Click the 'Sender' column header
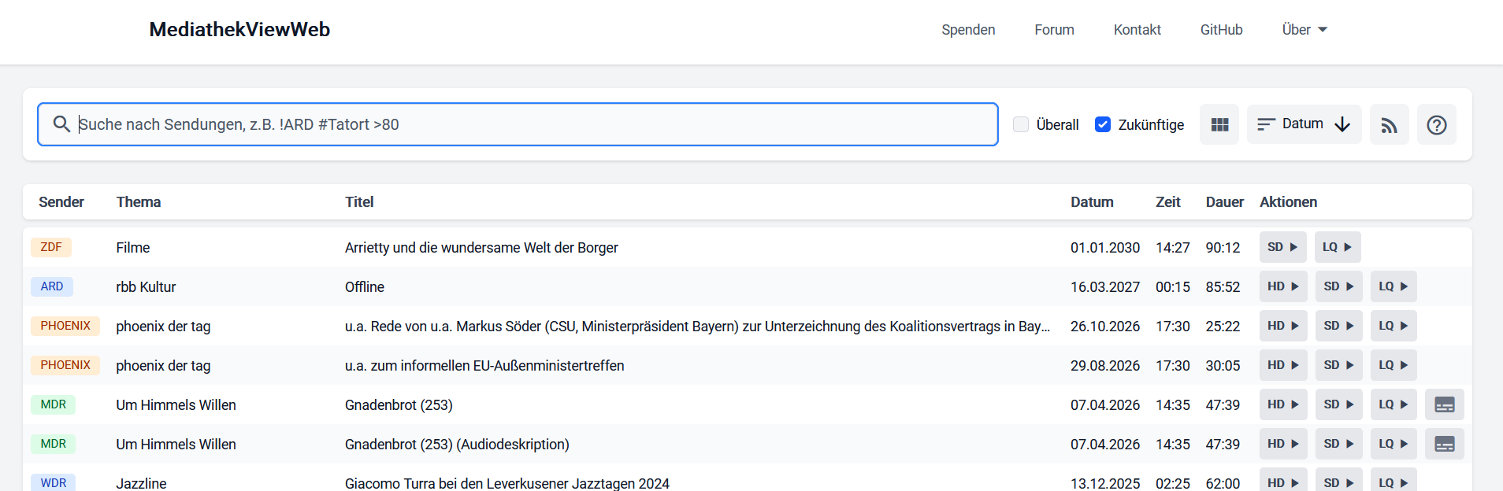The width and height of the screenshot is (1503, 491). (x=61, y=202)
